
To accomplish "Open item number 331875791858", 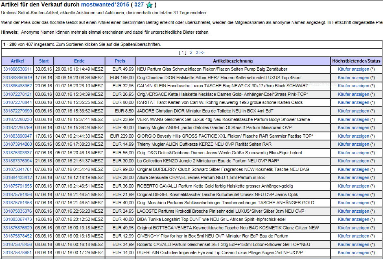I will 18,203.
